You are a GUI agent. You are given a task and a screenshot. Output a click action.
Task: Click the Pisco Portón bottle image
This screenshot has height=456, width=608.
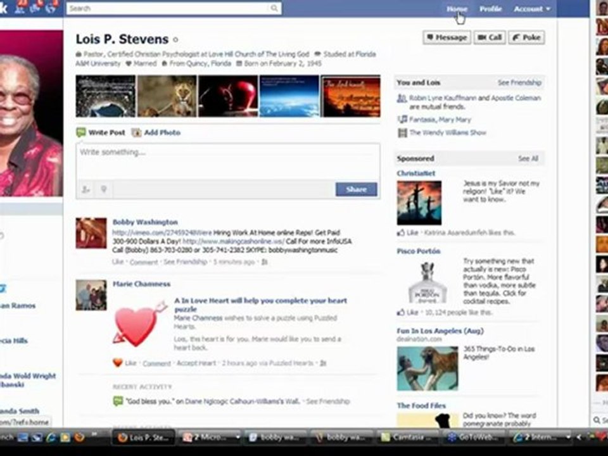427,282
